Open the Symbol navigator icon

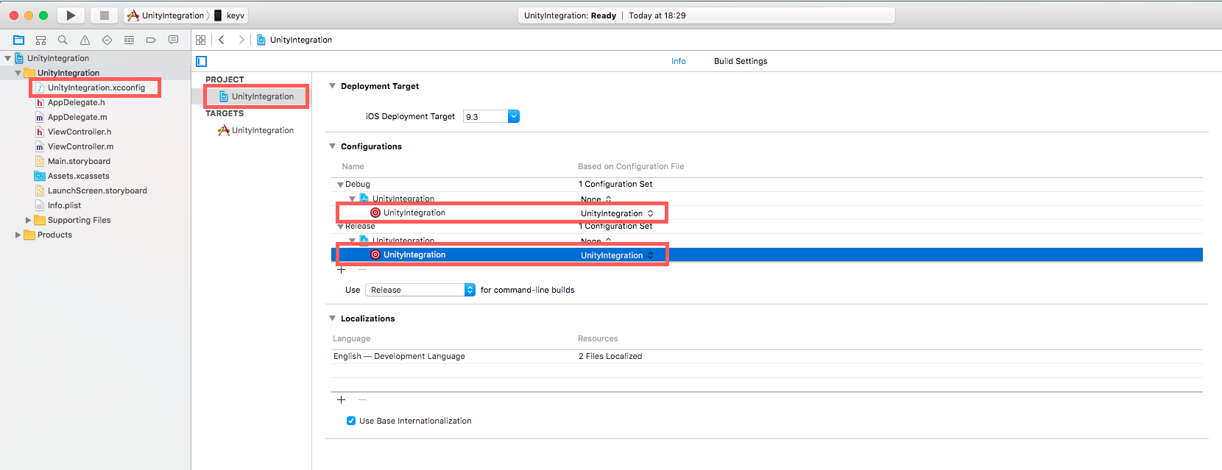tap(41, 40)
